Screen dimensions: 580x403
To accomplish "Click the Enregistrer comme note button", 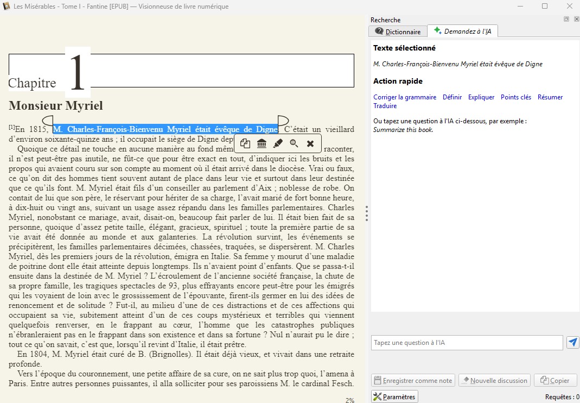I will (413, 381).
